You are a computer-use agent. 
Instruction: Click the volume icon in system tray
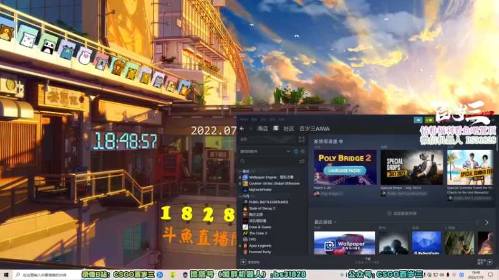[x=442, y=274]
